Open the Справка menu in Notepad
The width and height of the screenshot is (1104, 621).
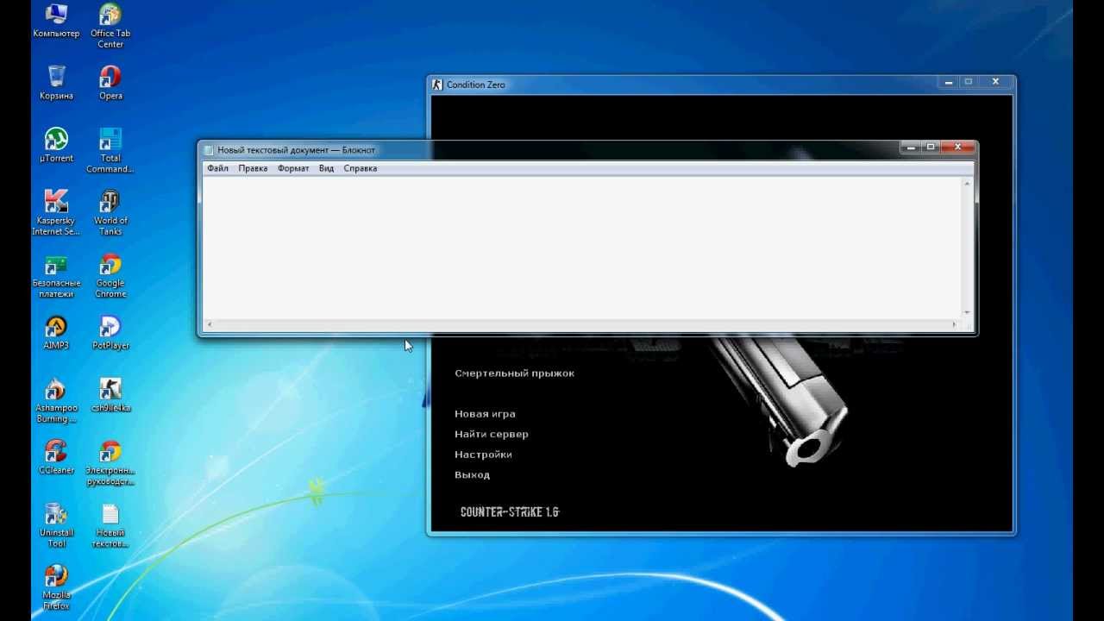coord(360,168)
